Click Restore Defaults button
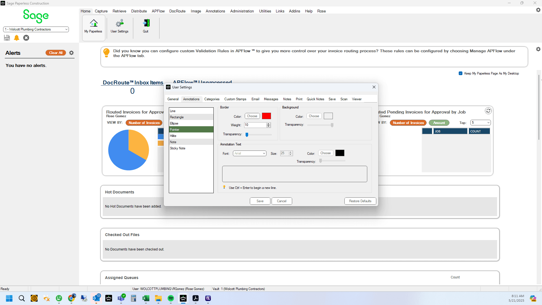The height and width of the screenshot is (305, 542). click(x=360, y=201)
